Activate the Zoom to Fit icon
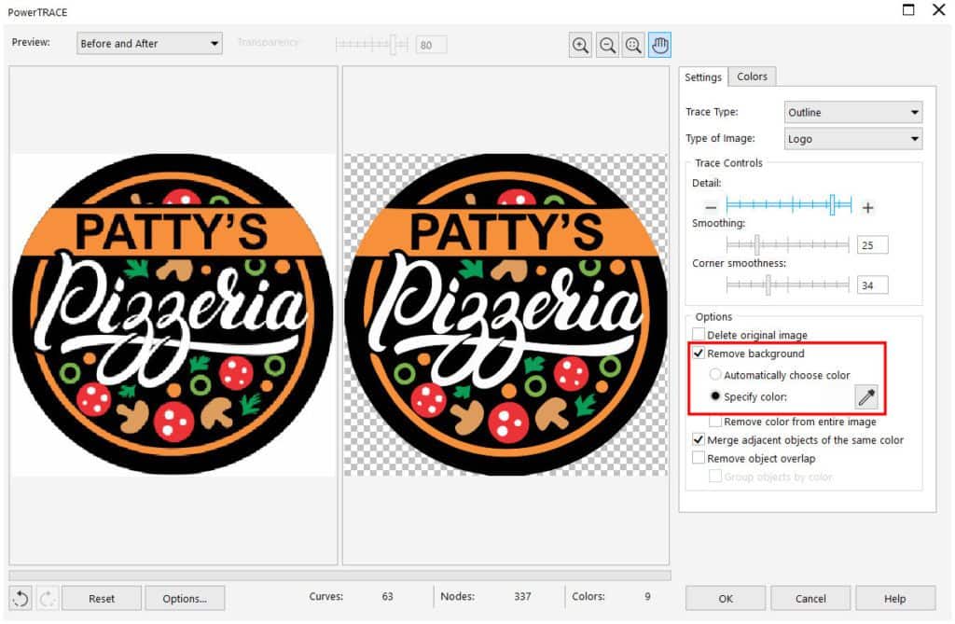 pyautogui.click(x=633, y=44)
